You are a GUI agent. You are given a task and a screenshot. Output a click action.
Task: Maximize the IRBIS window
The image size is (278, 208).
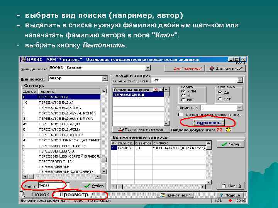pyautogui.click(x=237, y=59)
